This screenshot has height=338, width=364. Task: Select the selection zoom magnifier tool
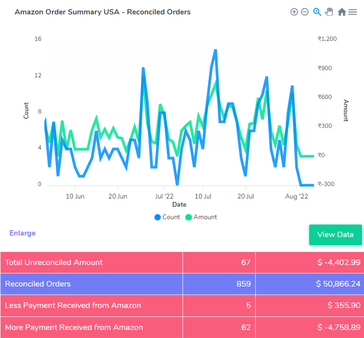pos(317,12)
